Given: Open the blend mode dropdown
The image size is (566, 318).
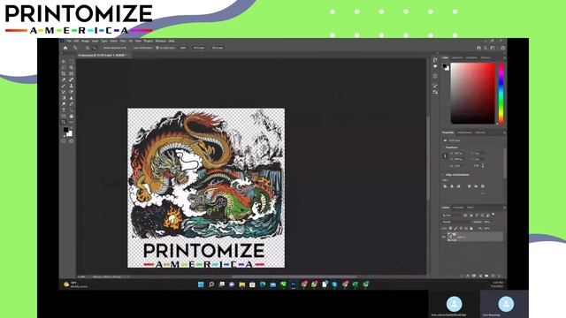Looking at the screenshot, I should pyautogui.click(x=456, y=222).
